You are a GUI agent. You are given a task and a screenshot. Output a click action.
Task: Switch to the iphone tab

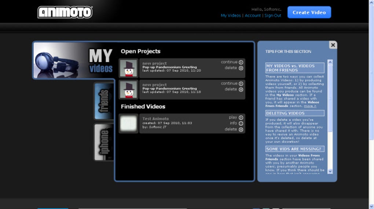click(104, 142)
